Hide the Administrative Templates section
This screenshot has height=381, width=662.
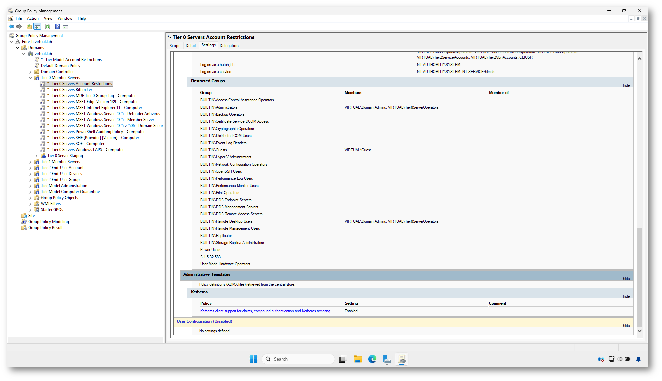[x=626, y=279]
